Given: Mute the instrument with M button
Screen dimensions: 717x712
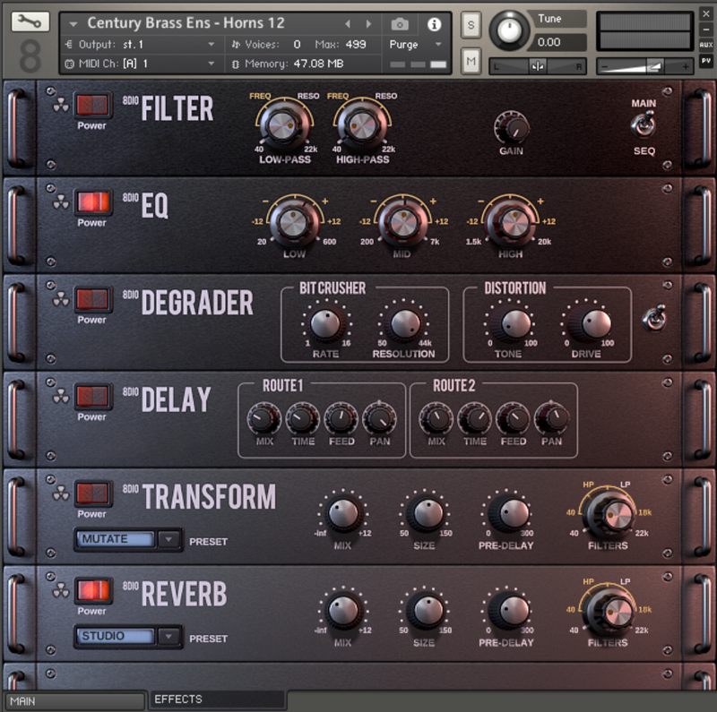Looking at the screenshot, I should pyautogui.click(x=471, y=61).
